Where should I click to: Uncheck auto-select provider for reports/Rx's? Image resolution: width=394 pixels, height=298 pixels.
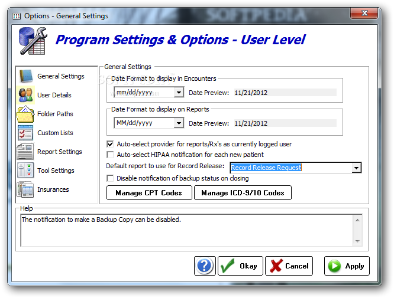click(x=110, y=144)
